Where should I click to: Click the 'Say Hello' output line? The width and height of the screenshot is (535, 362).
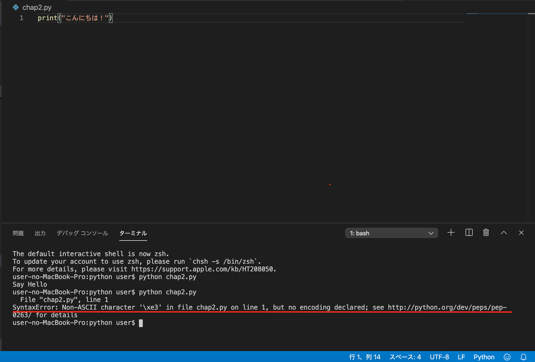pos(30,284)
